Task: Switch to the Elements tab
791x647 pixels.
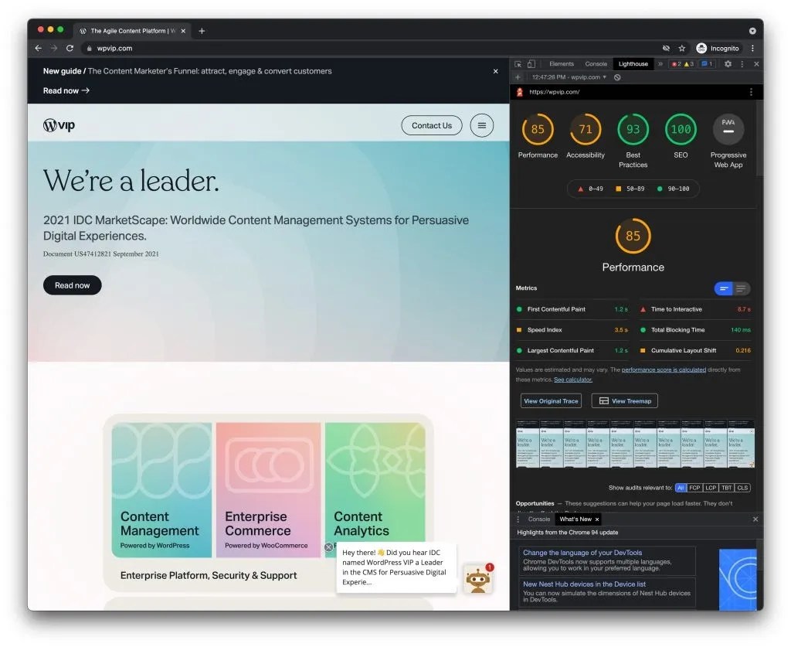Action: [562, 64]
